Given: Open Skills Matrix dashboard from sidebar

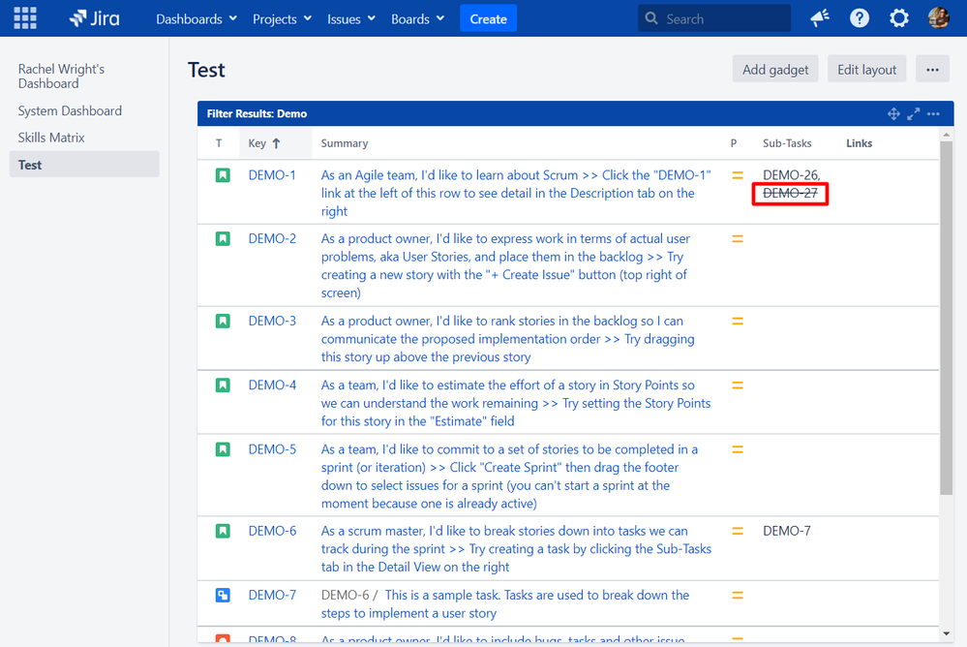Looking at the screenshot, I should point(51,138).
